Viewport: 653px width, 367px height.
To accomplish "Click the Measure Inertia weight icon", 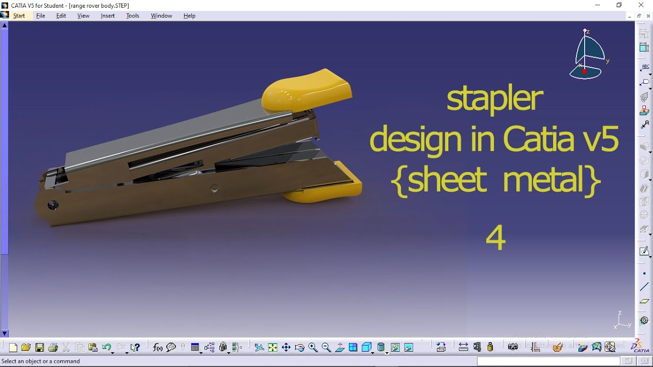I will [490, 348].
